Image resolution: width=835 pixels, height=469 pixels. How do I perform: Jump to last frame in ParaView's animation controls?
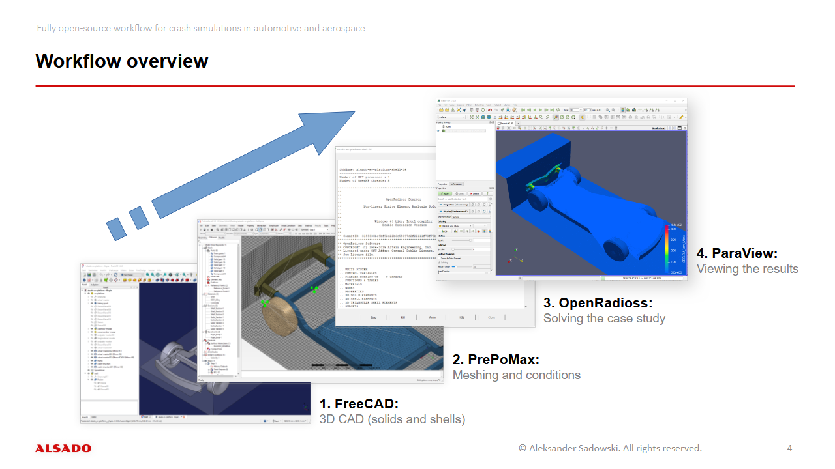[552, 110]
